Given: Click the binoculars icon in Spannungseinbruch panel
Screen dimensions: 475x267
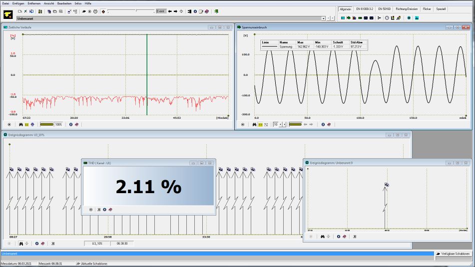Looking at the screenshot, I should (x=254, y=124).
